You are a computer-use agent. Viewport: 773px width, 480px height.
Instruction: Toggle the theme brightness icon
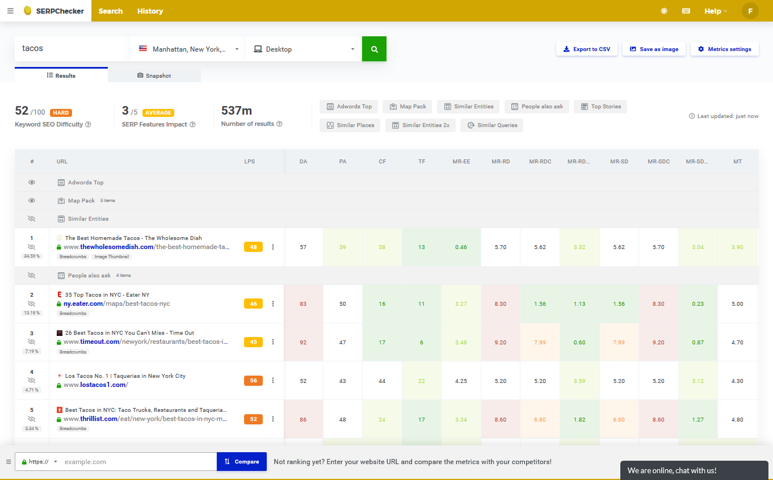(664, 11)
